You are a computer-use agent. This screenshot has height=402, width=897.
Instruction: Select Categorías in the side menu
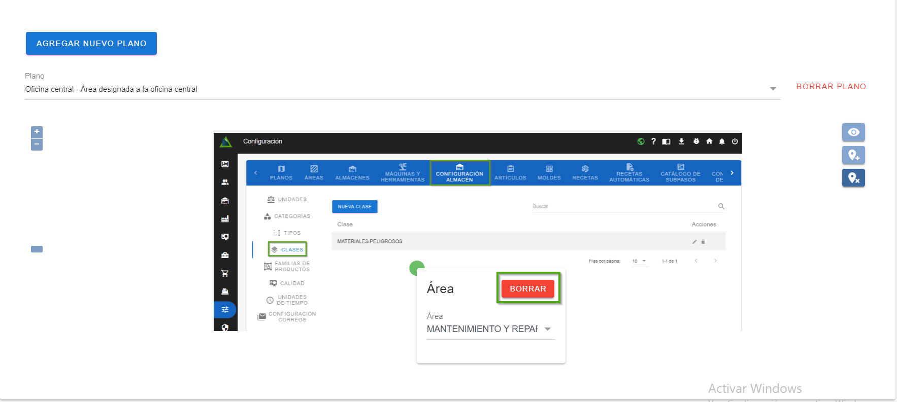coord(287,216)
